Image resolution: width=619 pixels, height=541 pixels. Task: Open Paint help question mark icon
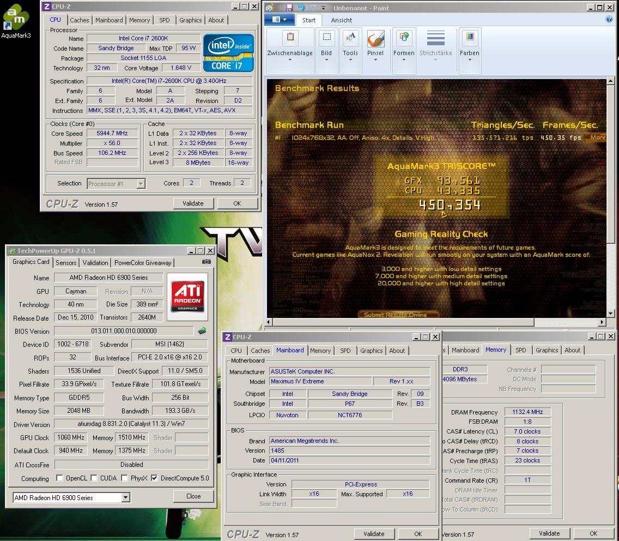tap(609, 20)
